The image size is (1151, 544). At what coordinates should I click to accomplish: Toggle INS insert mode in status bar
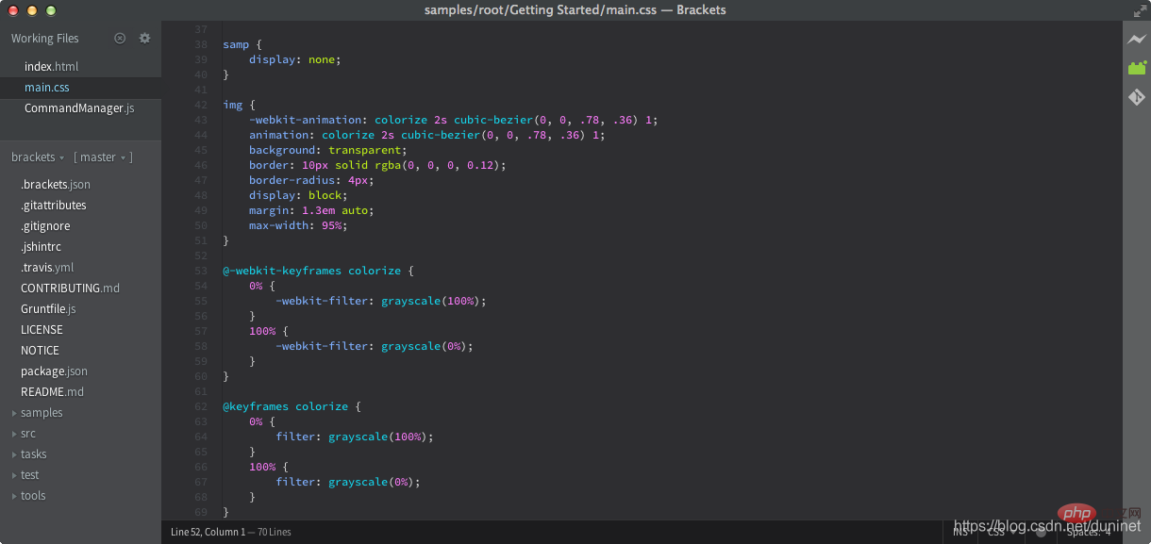tap(960, 532)
